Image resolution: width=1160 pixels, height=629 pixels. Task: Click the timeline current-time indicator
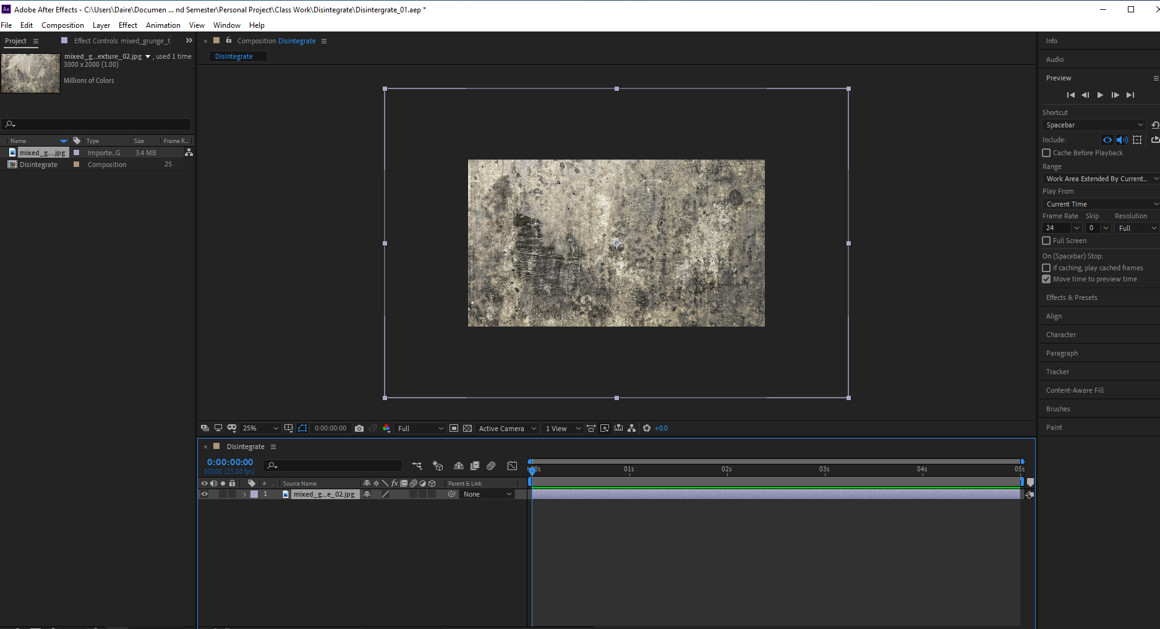click(532, 470)
